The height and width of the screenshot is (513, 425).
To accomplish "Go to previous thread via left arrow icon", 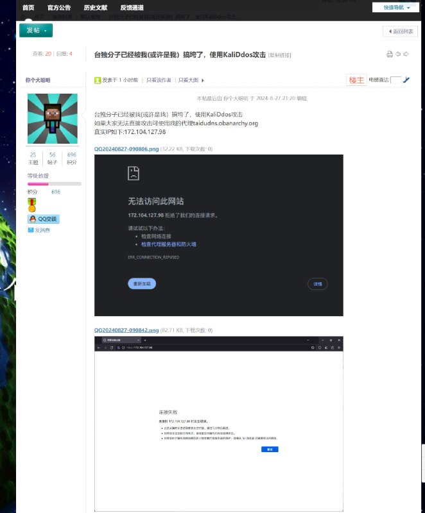I will point(398,54).
